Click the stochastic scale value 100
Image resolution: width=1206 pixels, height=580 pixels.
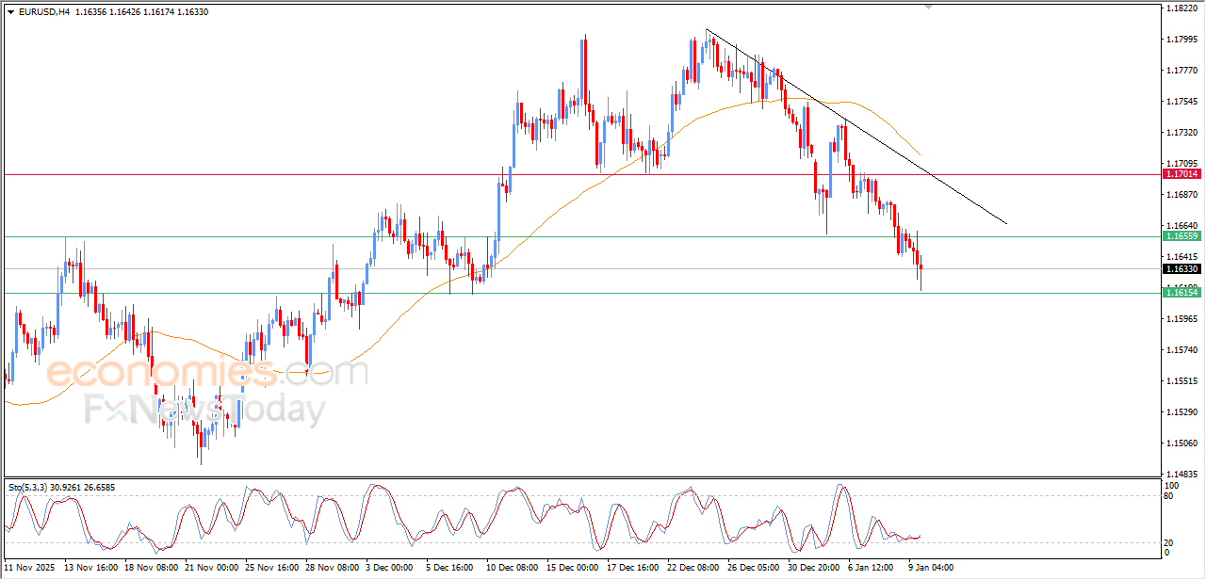point(1173,485)
